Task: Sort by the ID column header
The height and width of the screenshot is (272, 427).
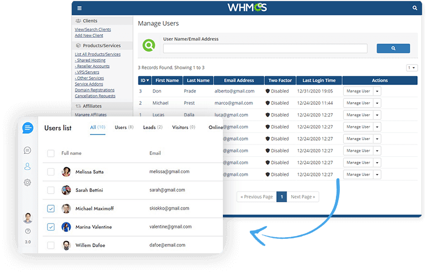Action: [145, 81]
